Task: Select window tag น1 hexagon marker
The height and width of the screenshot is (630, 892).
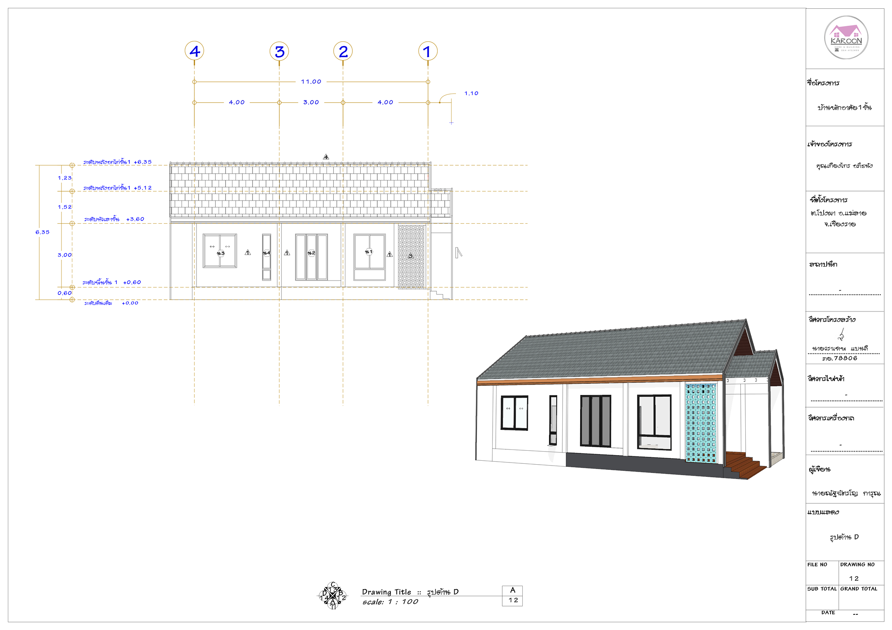Action: (368, 252)
